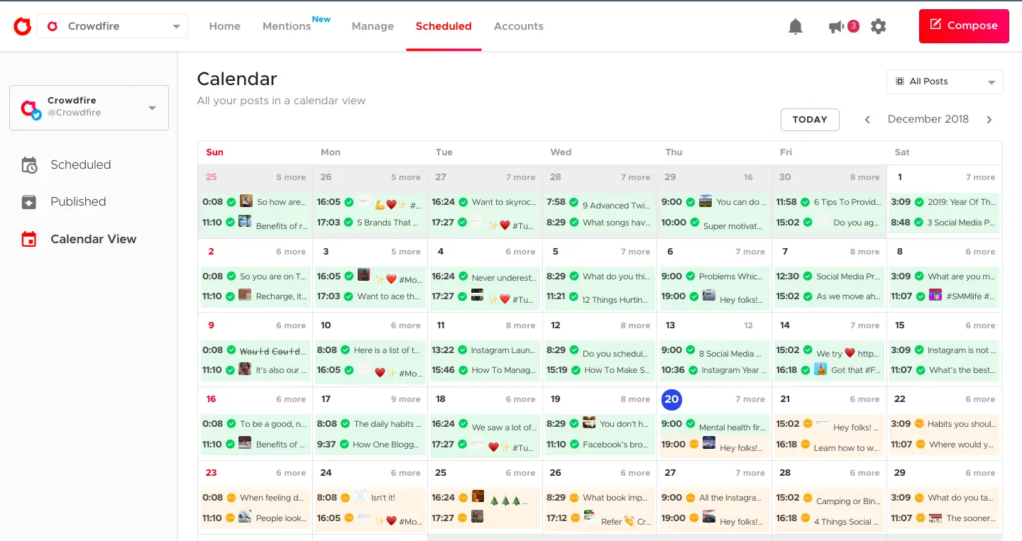The height and width of the screenshot is (541, 1022).
Task: Click the red 25 date number in week one
Action: click(x=211, y=177)
